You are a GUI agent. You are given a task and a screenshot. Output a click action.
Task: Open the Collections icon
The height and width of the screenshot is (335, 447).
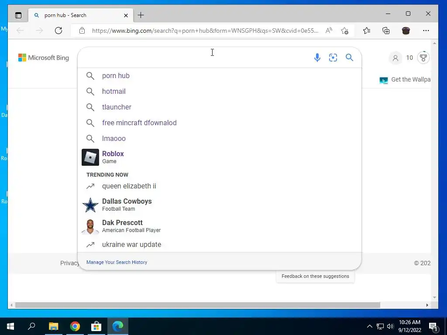click(x=386, y=31)
